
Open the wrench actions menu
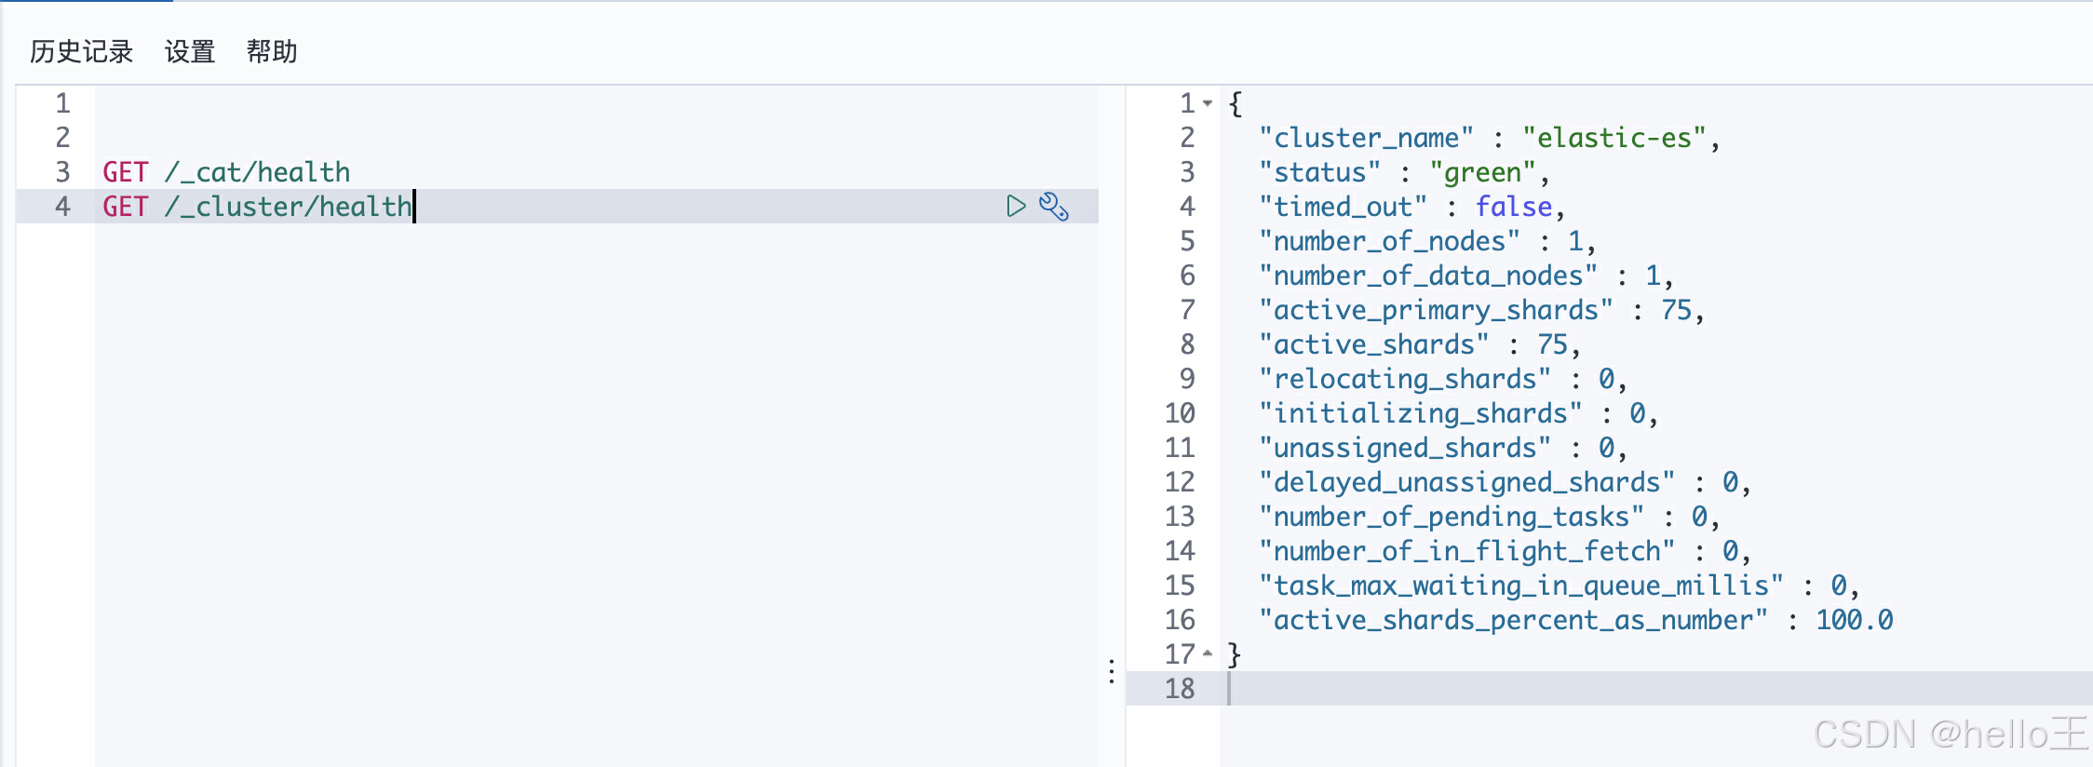[x=1054, y=206]
